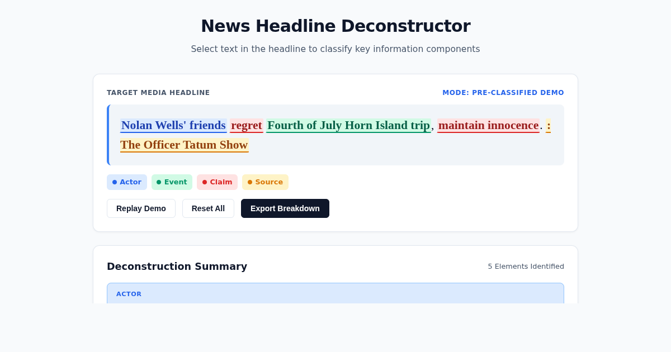This screenshot has width=671, height=352.
Task: Export the breakdown with the dark button
Action: pyautogui.click(x=285, y=208)
